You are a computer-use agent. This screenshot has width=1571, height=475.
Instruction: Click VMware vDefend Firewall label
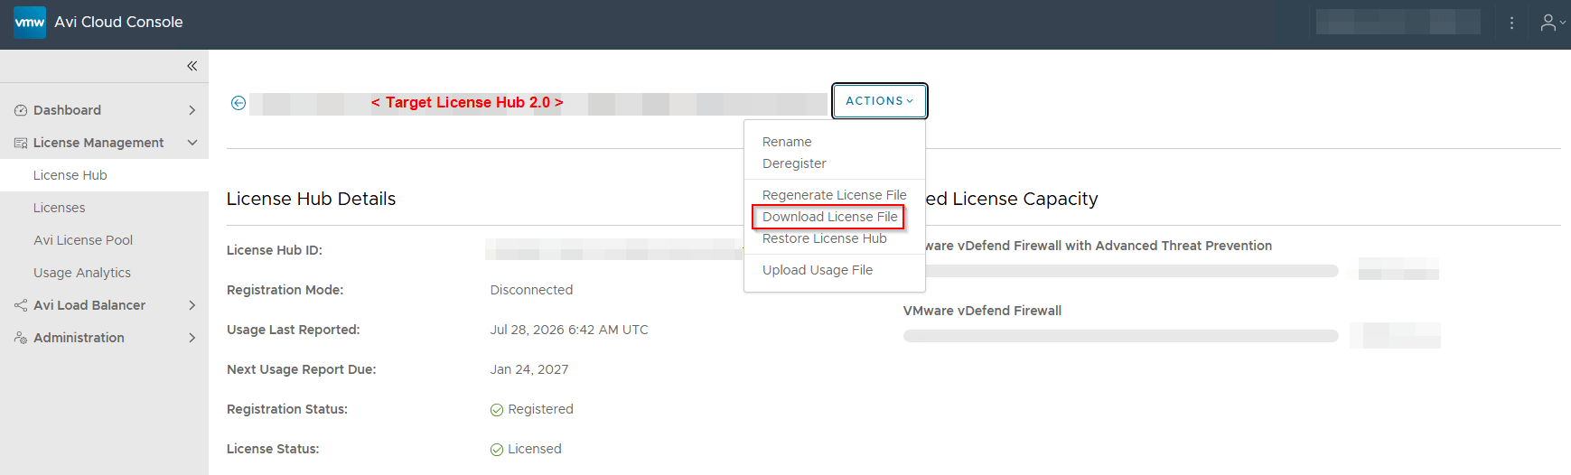point(982,311)
